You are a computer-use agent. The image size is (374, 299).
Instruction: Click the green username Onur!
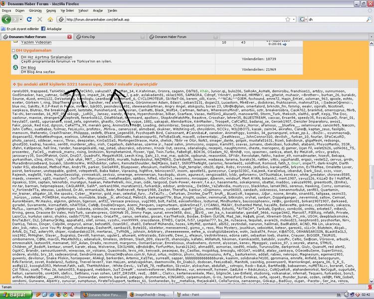[x=296, y=163]
